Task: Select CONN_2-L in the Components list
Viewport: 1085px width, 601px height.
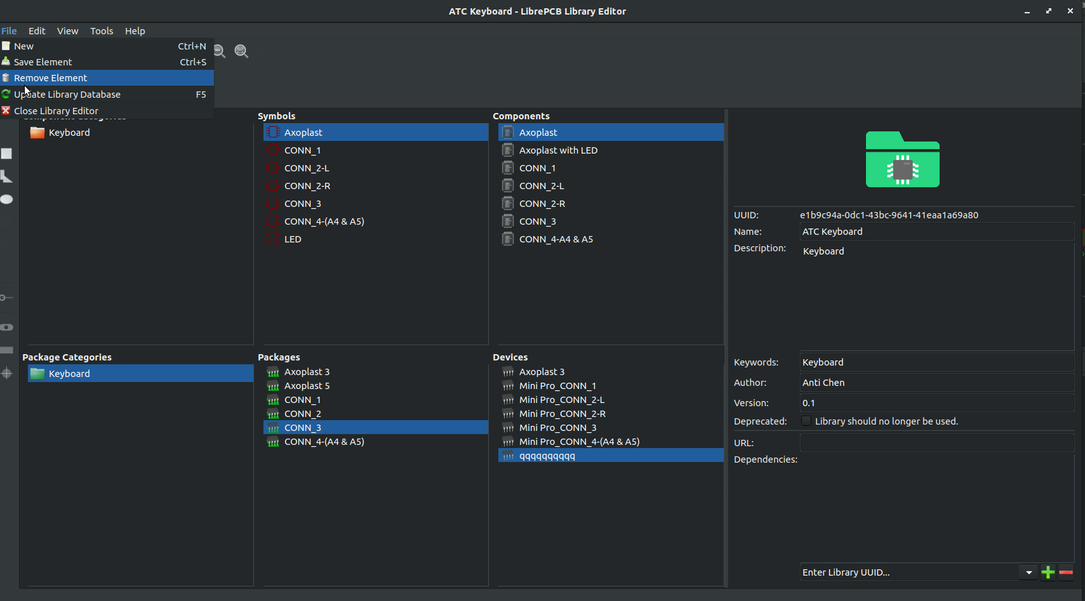Action: coord(611,186)
